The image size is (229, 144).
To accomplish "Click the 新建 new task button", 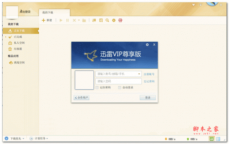I will (47, 20).
